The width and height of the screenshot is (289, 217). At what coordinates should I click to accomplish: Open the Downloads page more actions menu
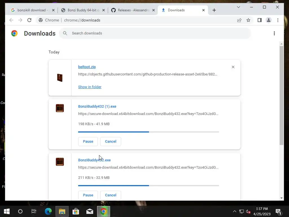[274, 33]
